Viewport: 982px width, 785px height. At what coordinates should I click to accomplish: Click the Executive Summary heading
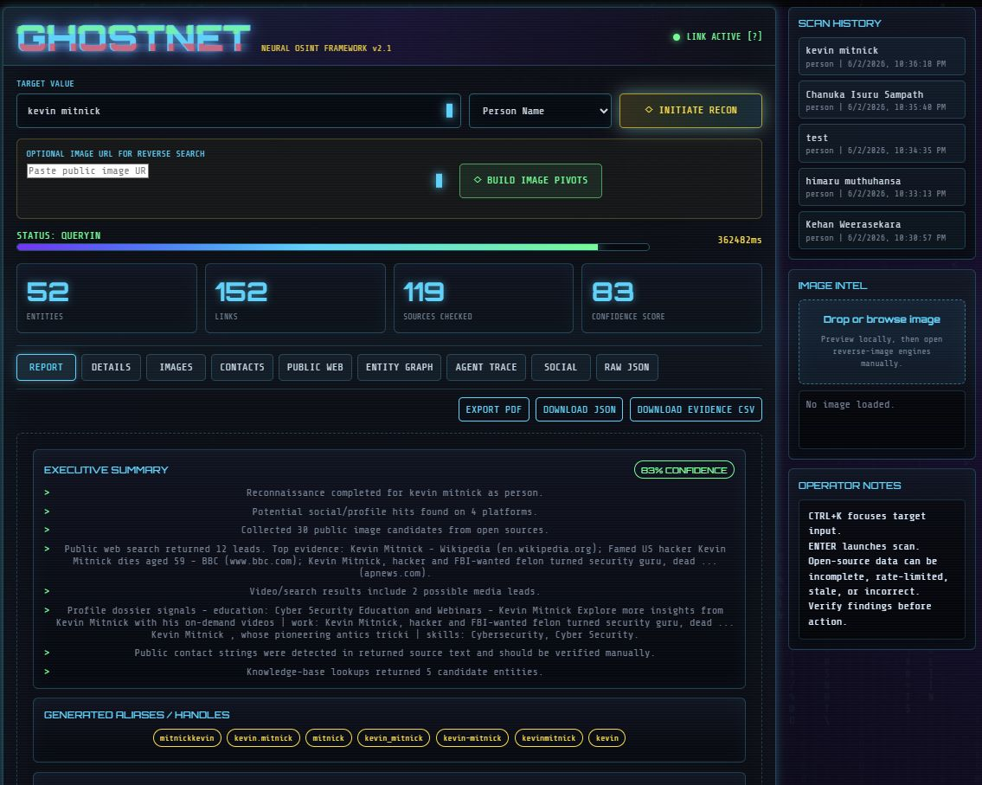coord(106,470)
